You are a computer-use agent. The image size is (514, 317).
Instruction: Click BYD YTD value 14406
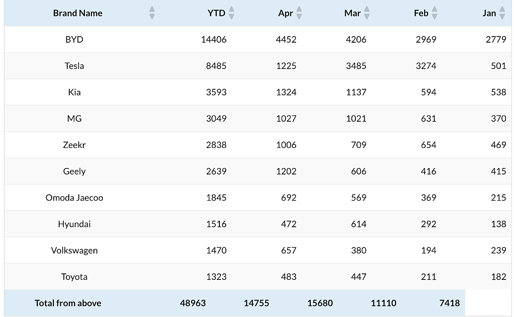coord(214,39)
